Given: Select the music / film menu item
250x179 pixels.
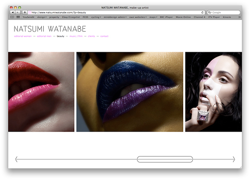Looking at the screenshot, I should point(76,36).
